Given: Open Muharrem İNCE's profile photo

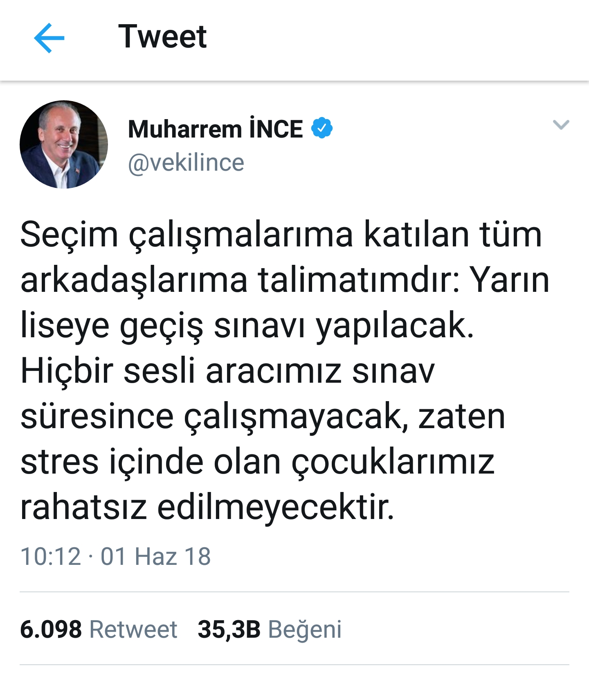Looking at the screenshot, I should 64,144.
